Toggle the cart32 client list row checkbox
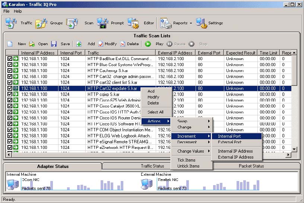Viewport: 304px width, 203px height. point(10,82)
